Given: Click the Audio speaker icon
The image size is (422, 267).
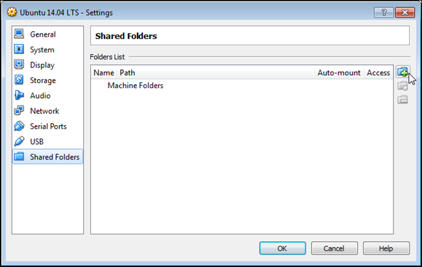Looking at the screenshot, I should [19, 96].
